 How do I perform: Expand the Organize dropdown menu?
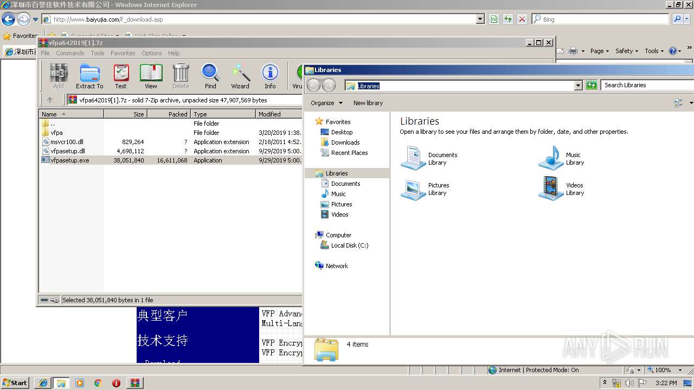[x=326, y=103]
